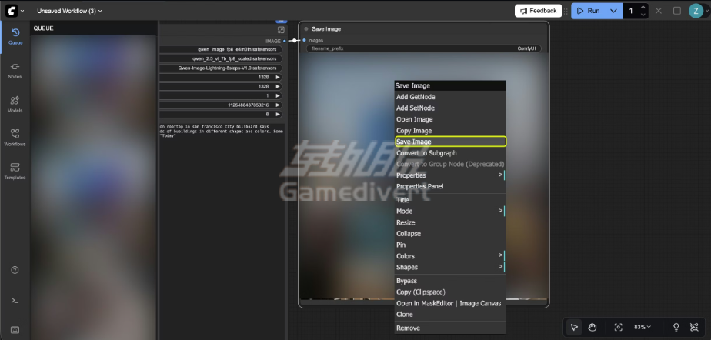This screenshot has height=340, width=711.
Task: Select Convert to Subgraph menu entry
Action: 450,153
